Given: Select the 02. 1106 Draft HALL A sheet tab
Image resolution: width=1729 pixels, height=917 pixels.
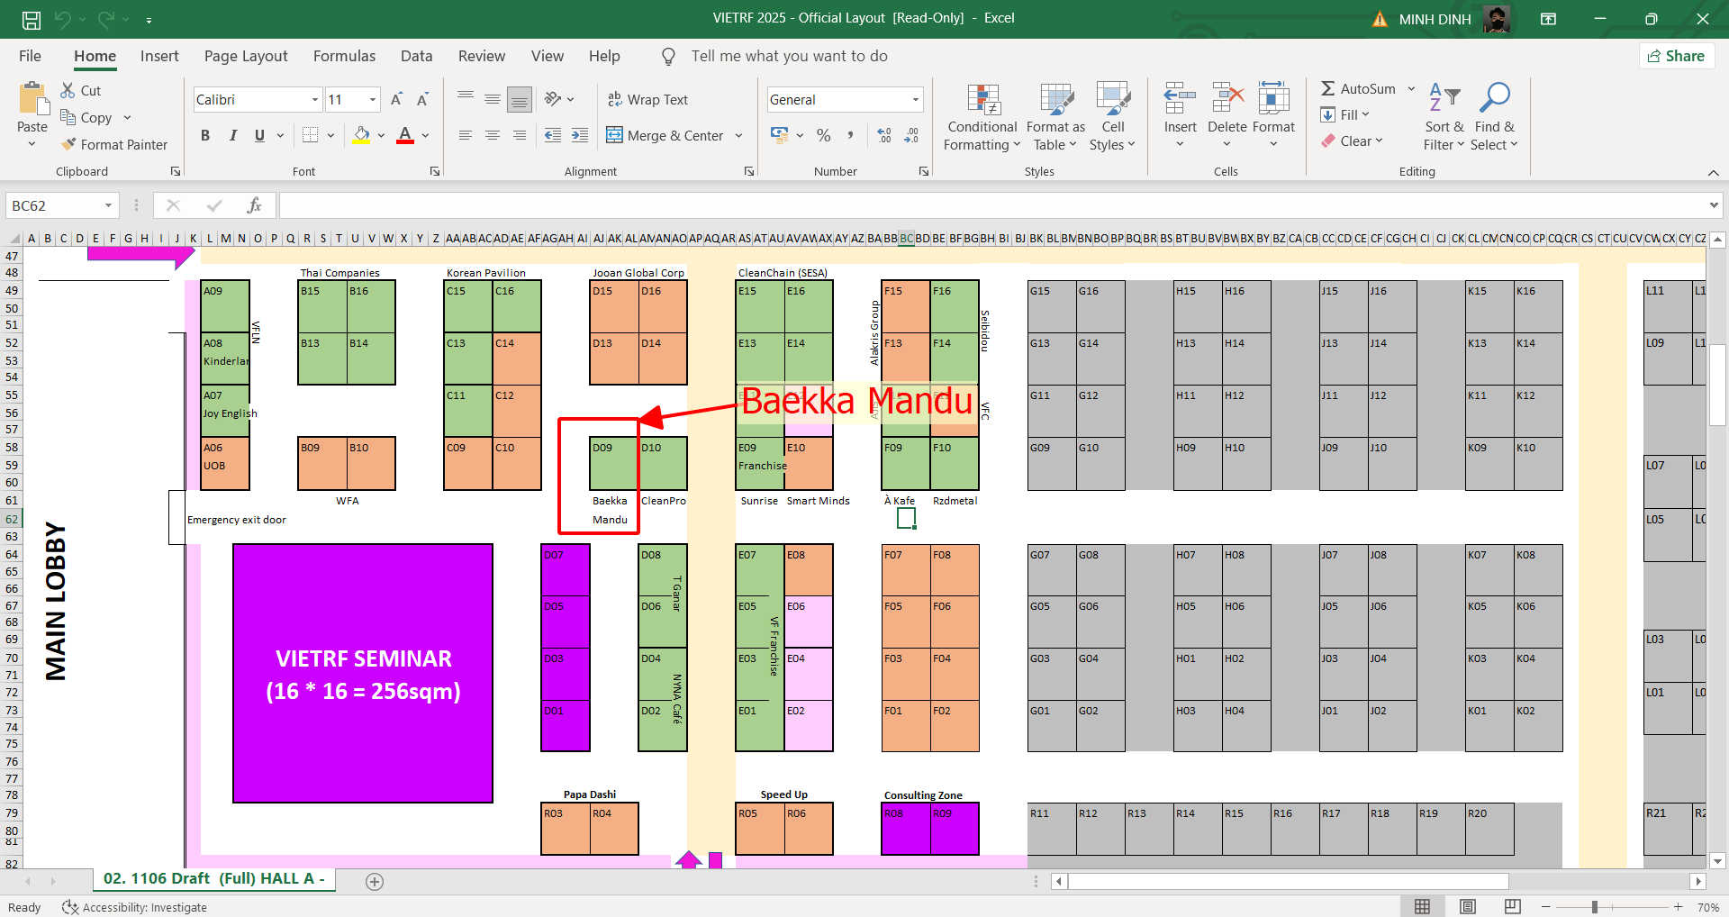Looking at the screenshot, I should [x=213, y=878].
